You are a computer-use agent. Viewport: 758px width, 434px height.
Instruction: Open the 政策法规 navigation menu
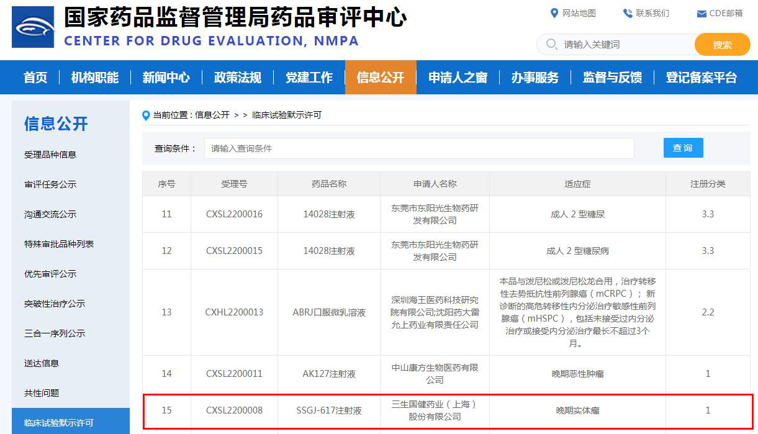[x=237, y=78]
